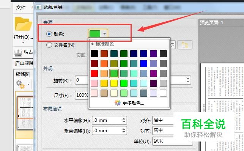Click the stepper arrows right of 旋转 row
Viewport: 244px width, 151px height.
188,80
